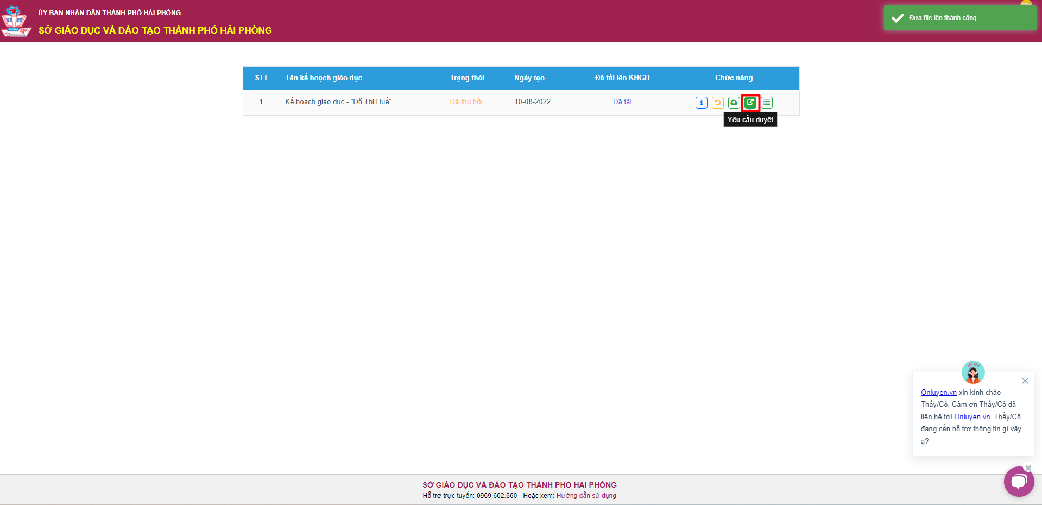Click the support agent avatar
Viewport: 1042px width, 505px height.
pyautogui.click(x=972, y=373)
